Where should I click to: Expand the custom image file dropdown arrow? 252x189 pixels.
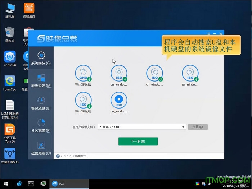183,127
